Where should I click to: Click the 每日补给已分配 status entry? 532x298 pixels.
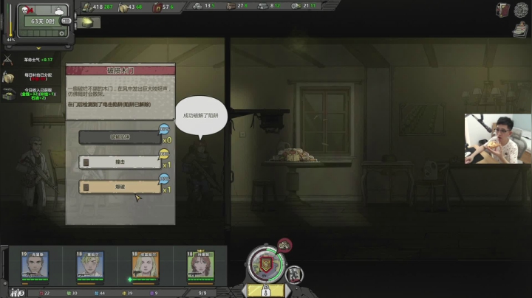tap(38, 77)
